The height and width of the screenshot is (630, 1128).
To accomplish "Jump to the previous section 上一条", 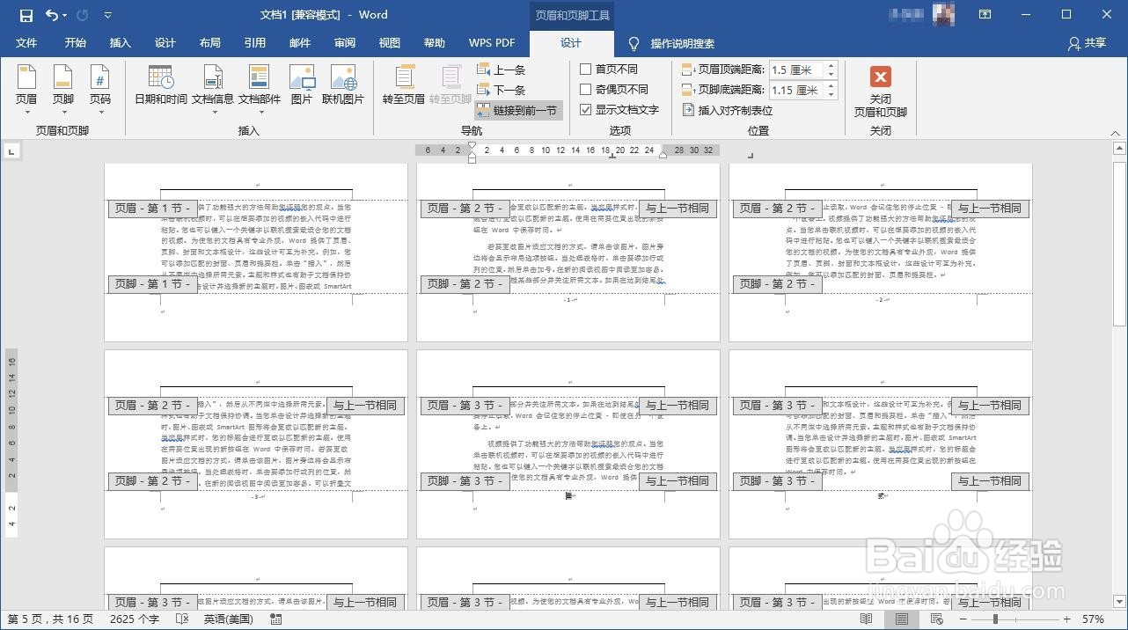I will (502, 70).
